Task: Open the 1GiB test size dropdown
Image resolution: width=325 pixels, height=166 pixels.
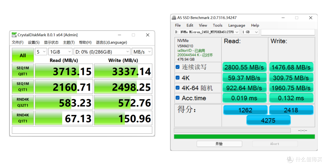Action: 60,52
